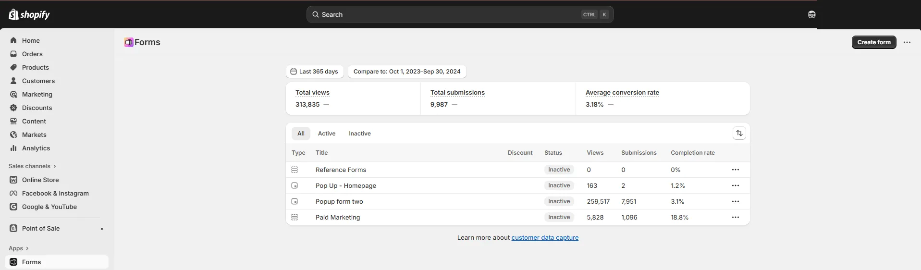
Task: Click the Facebook & Instagram Meta icon
Action: 13,193
